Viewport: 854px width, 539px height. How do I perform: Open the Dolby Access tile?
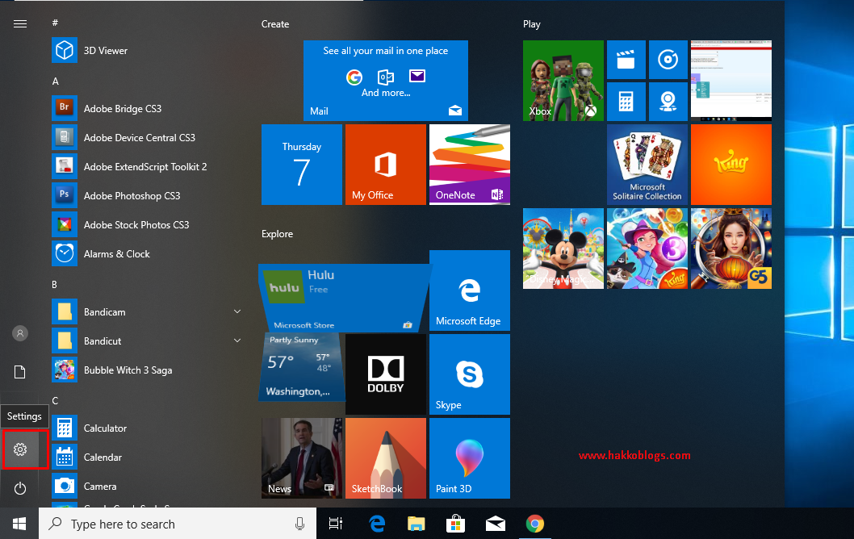(x=385, y=374)
